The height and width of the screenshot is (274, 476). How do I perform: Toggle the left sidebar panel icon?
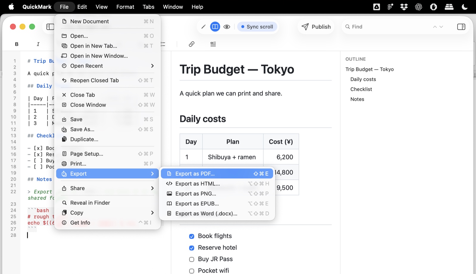(50, 27)
